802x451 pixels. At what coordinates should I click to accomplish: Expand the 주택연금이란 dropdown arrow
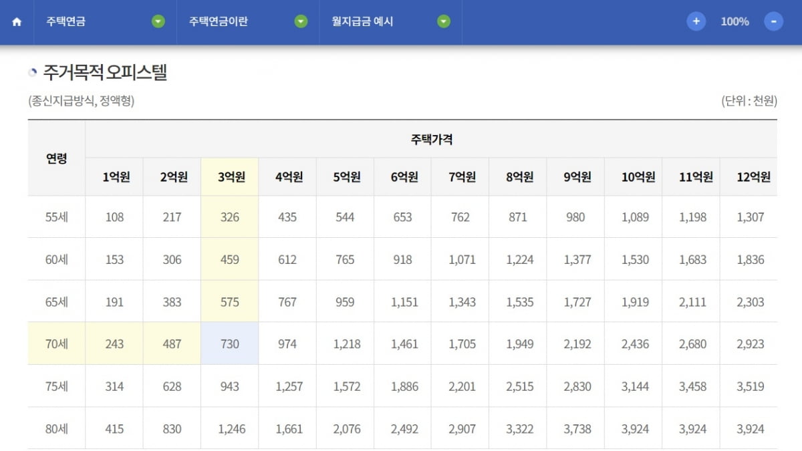point(301,21)
